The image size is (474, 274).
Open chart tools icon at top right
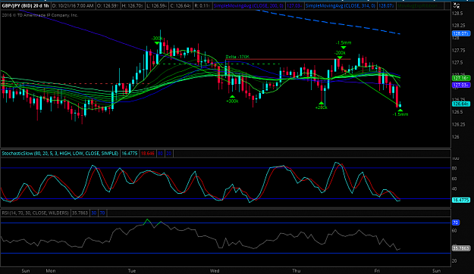[457, 5]
